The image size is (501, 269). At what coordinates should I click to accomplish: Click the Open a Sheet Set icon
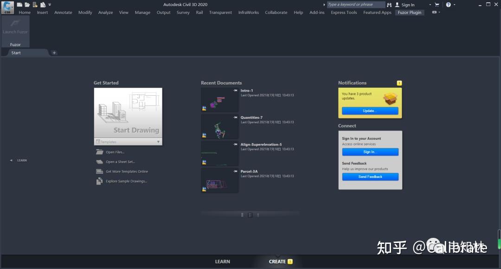99,162
